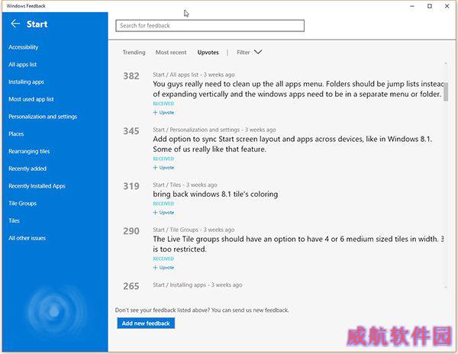Screen dimensions: 458x354
Task: Switch to the Trending tab
Action: point(134,52)
